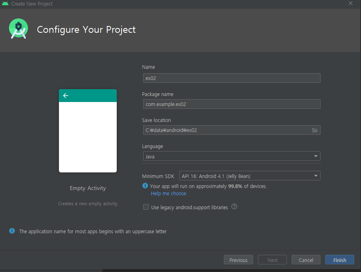Click the help question mark beside legacy libraries
Viewport: 361px width, 272px height.
coord(234,206)
